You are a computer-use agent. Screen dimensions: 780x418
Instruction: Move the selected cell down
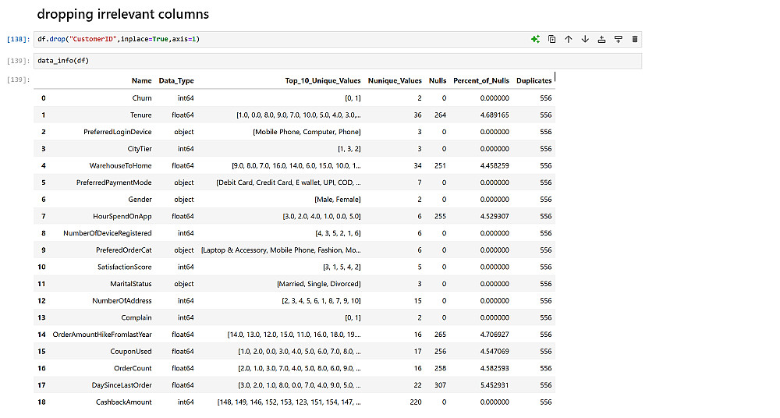coord(585,39)
